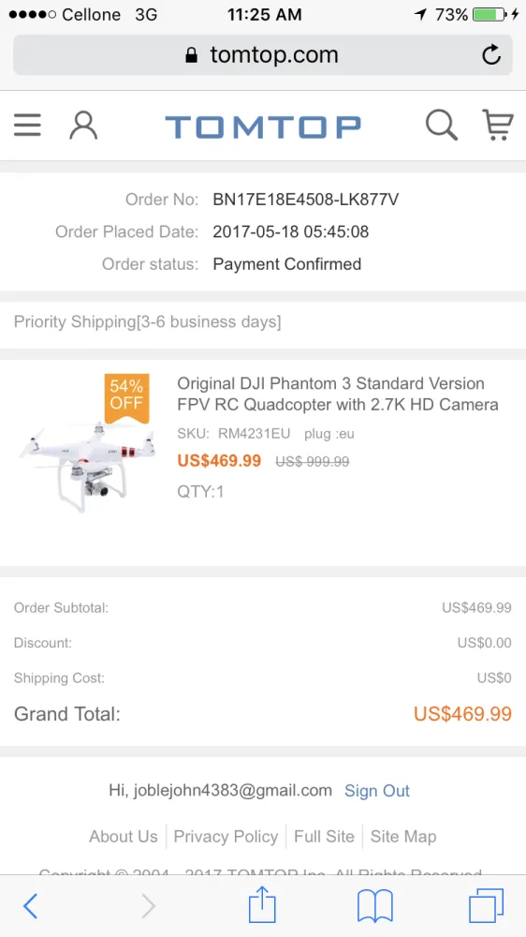
Task: Open Safari bookmarks book icon
Action: 375,906
